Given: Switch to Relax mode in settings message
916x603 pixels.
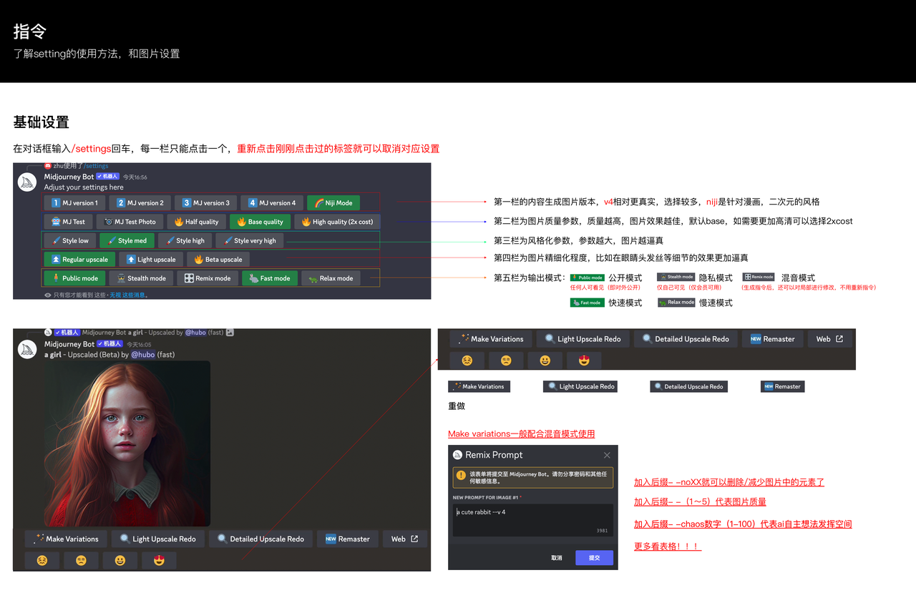Looking at the screenshot, I should 331,278.
